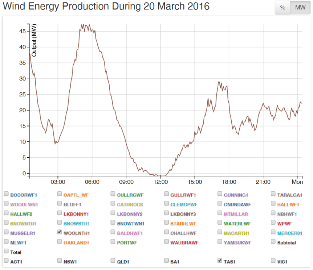
Task: Check the Subtotal checkbox
Action: pyautogui.click(x=273, y=241)
